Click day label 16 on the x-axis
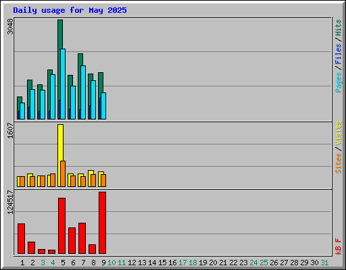Viewport: 346px width, 270px height. tap(172, 263)
